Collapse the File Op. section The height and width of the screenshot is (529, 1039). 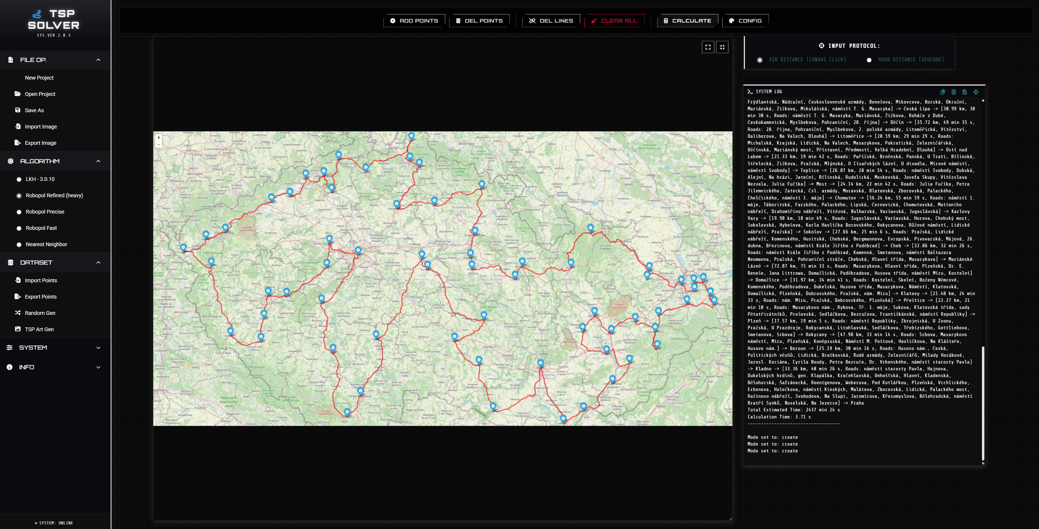tap(98, 60)
